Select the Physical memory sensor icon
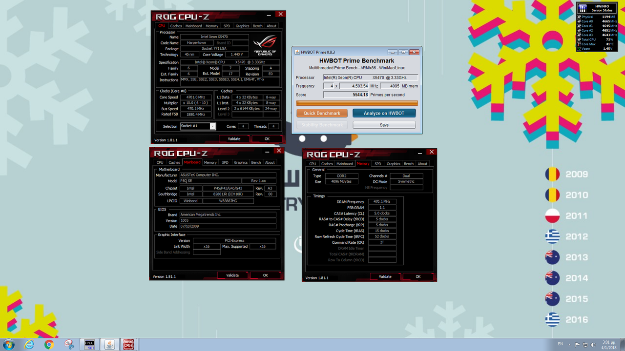This screenshot has width=625, height=351. pyautogui.click(x=579, y=17)
